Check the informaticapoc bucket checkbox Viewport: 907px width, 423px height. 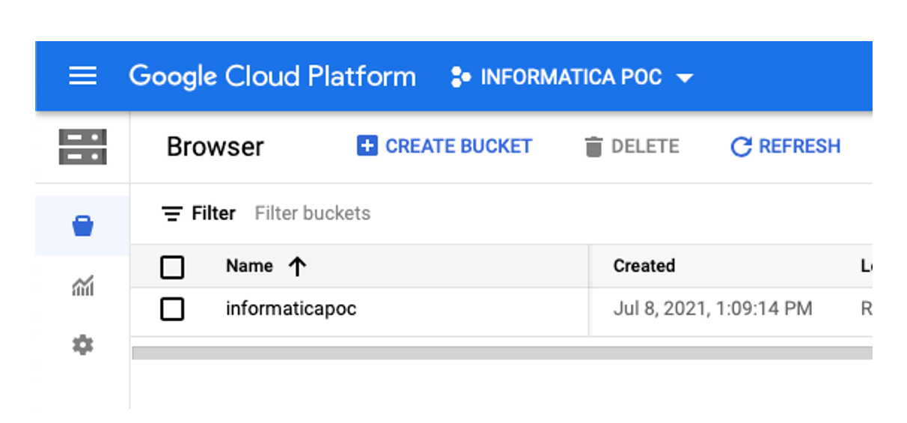click(172, 308)
